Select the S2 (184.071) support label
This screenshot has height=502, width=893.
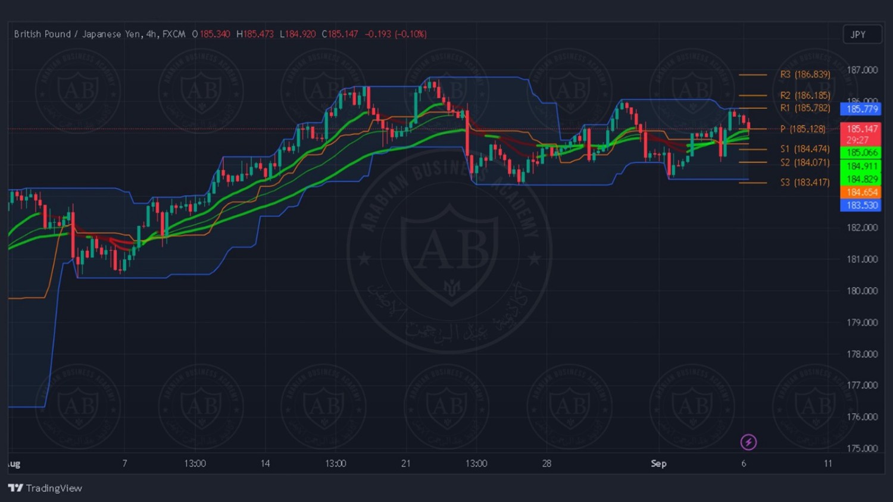click(x=805, y=162)
